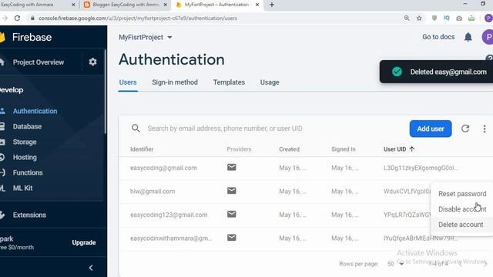Select the easycoding123@gmail.com identifier cell
The image size is (493, 277).
click(x=169, y=215)
